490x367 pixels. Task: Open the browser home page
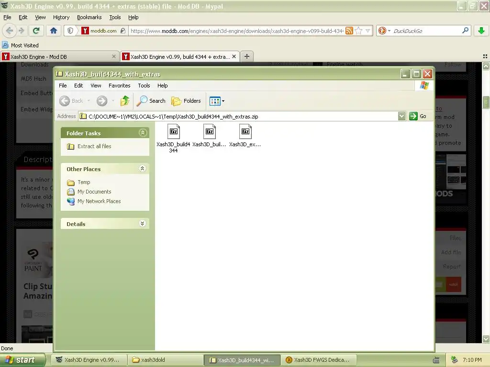pos(54,31)
